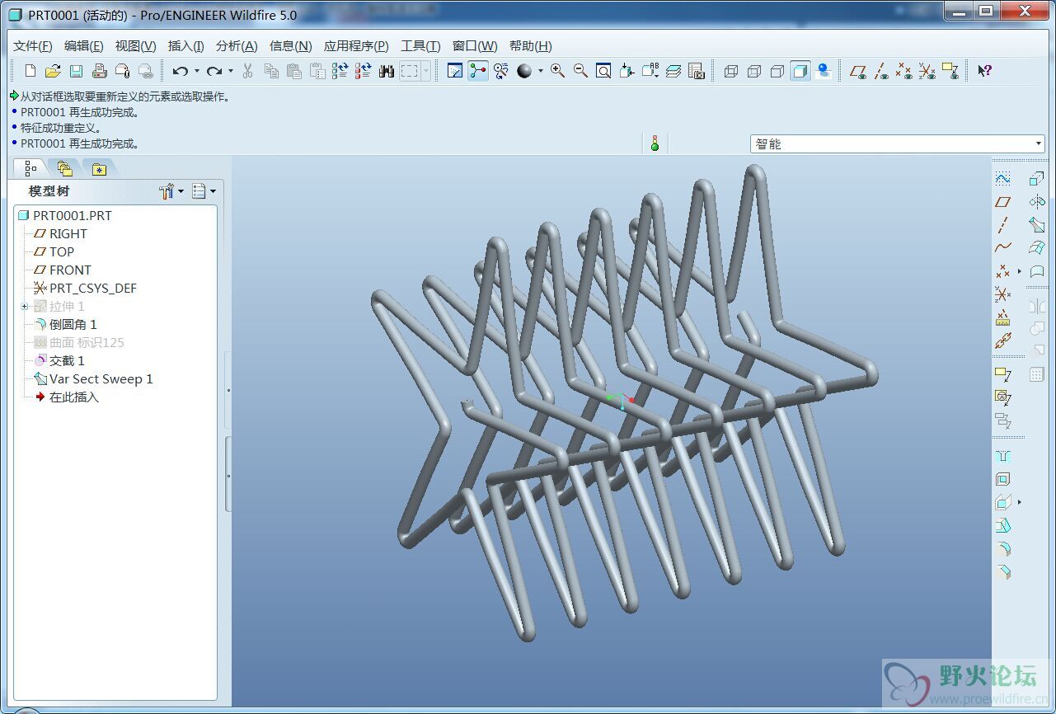
Task: Click the Undo arrow icon
Action: click(181, 71)
